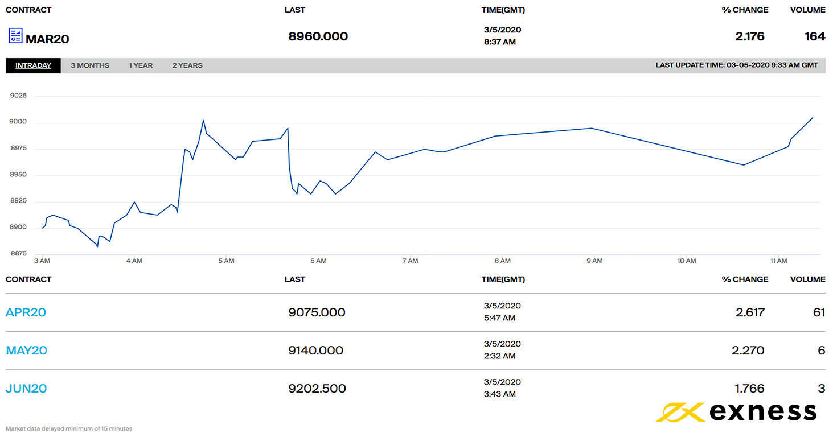Click the 8975 price axis label
833x437 pixels.
coord(19,149)
